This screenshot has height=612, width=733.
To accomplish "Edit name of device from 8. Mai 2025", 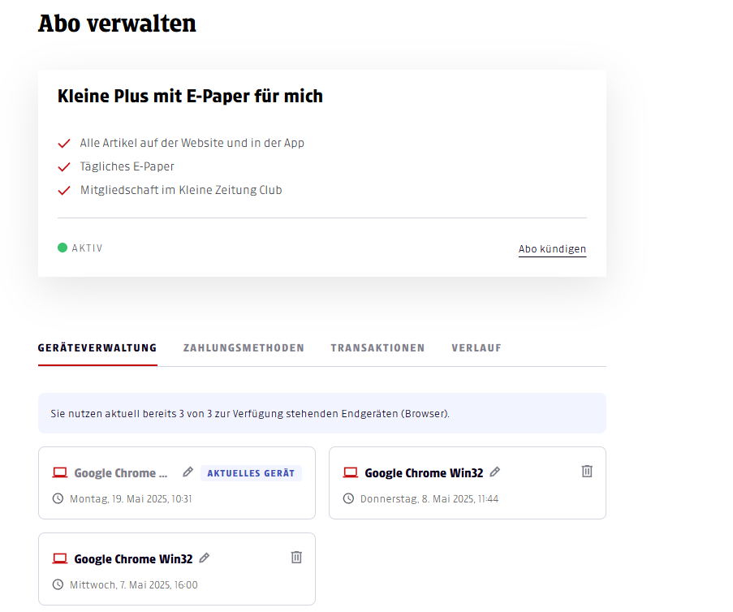I will tap(495, 472).
